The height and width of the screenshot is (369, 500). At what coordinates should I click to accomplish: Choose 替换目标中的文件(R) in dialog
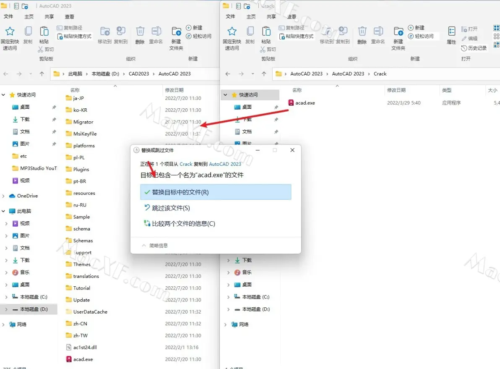point(216,192)
